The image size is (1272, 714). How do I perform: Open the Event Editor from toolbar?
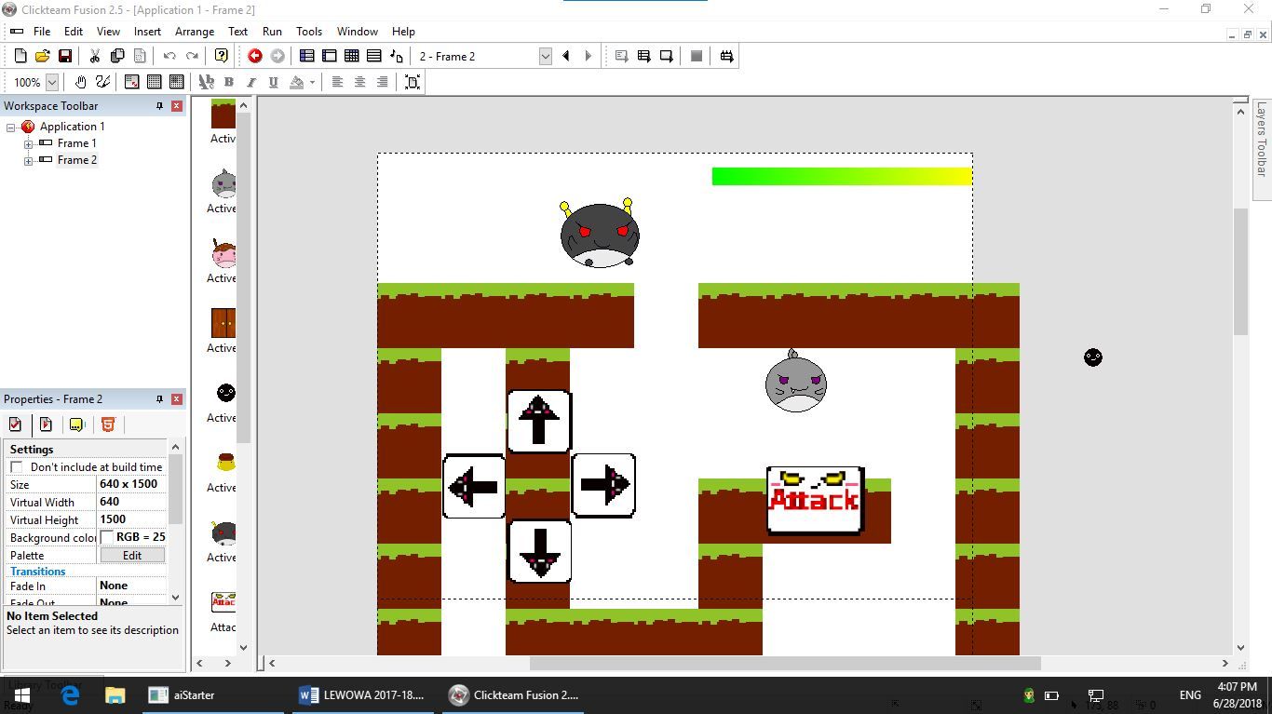[x=352, y=57]
